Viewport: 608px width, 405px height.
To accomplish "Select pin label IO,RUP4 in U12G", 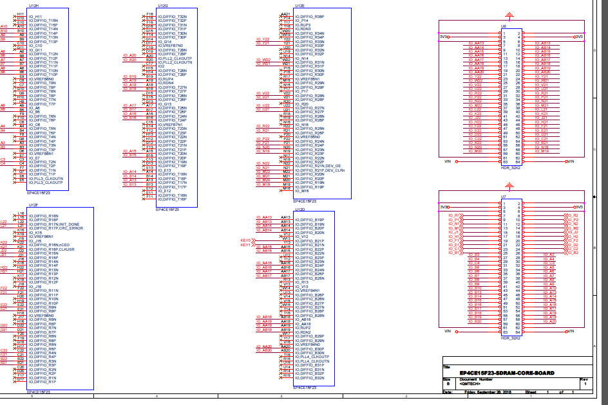I will [166, 79].
